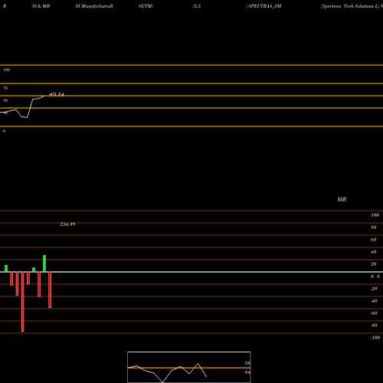The height and width of the screenshot is (383, 383).
Task: Click the -100 label on MR axis
Action: click(x=375, y=338)
